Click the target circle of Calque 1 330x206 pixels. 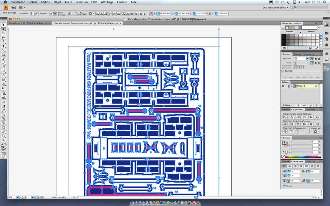316,86
